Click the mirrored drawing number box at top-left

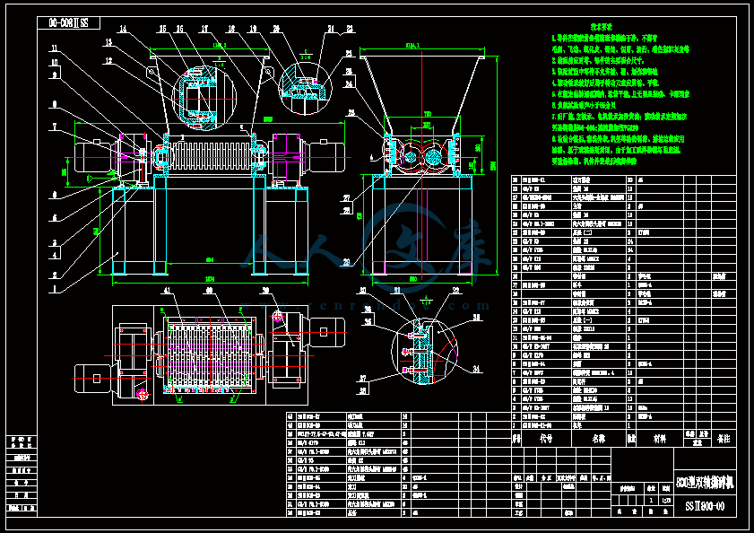click(69, 22)
